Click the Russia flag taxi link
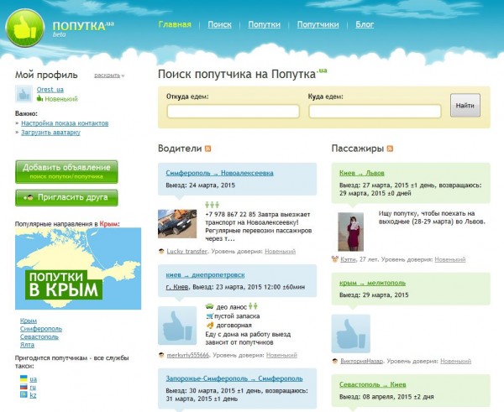 pos(23,387)
